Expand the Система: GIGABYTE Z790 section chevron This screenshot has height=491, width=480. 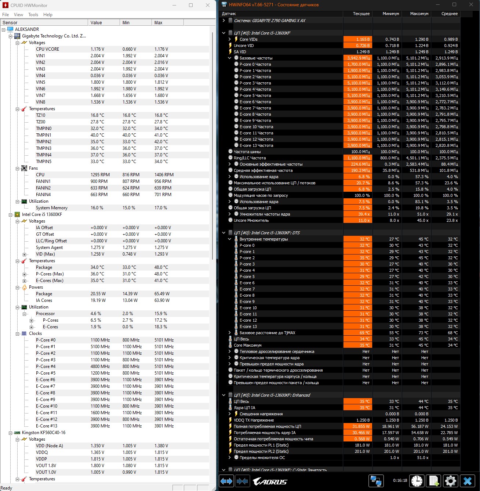tap(224, 21)
